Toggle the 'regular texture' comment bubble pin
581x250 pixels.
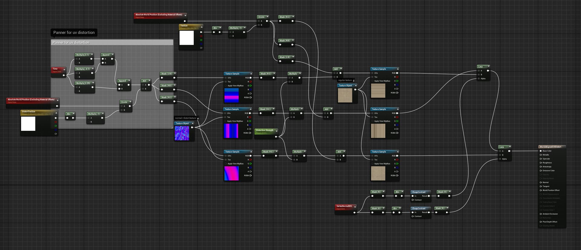[353, 80]
